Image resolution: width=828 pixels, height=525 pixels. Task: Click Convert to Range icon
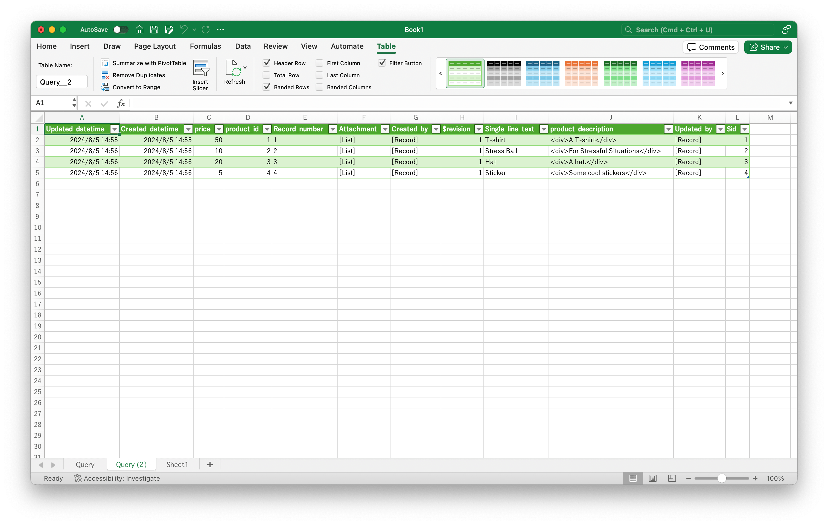105,87
